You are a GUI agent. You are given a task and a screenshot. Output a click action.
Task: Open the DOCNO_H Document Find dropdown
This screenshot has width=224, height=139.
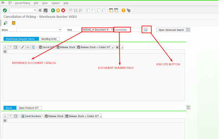[112, 30]
